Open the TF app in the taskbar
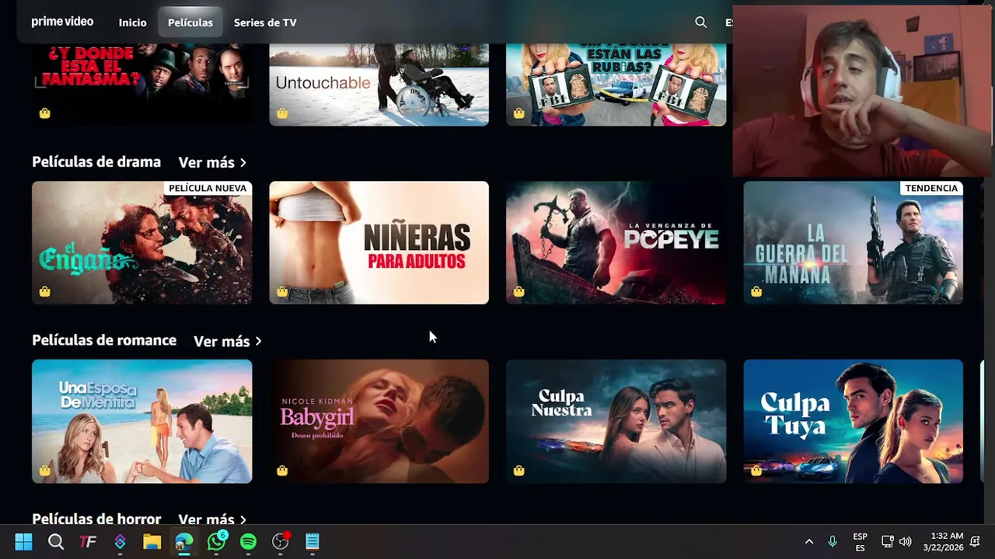The image size is (995, 559). point(88,541)
